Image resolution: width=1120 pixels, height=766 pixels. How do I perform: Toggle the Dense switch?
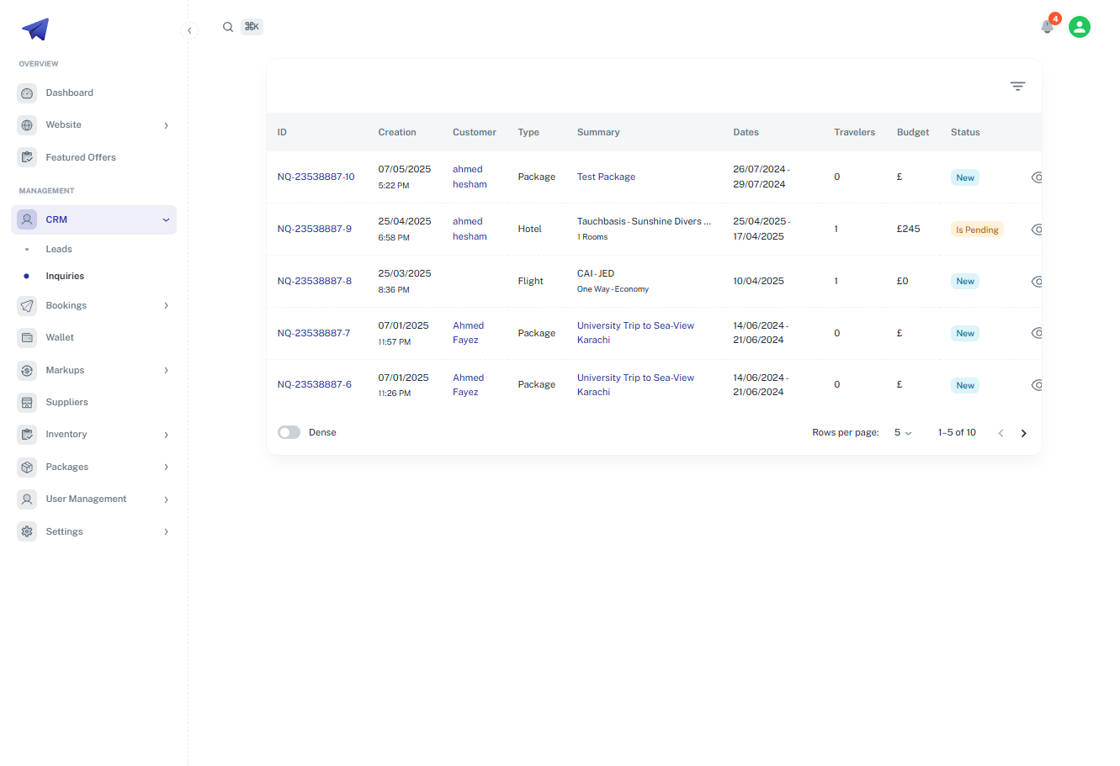(289, 432)
